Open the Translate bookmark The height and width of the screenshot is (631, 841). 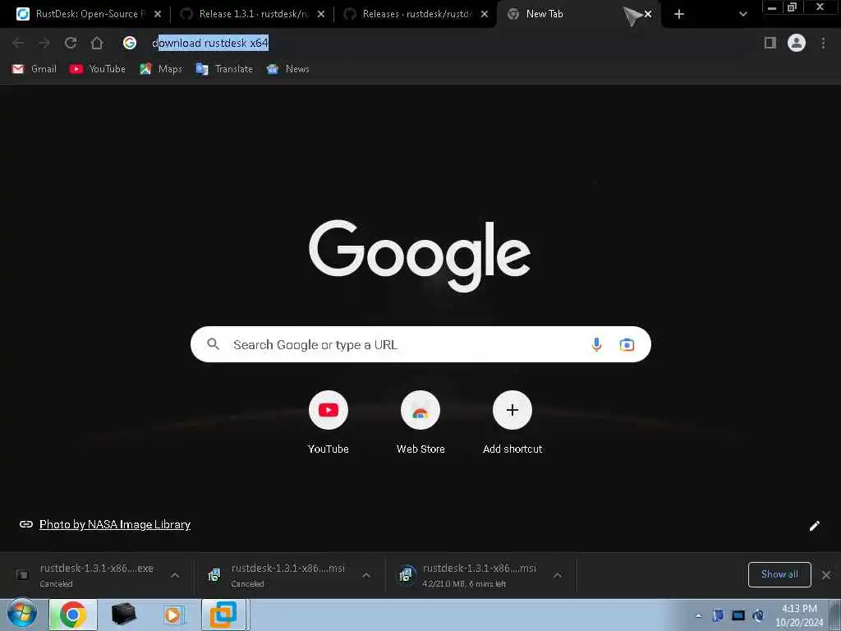click(224, 69)
